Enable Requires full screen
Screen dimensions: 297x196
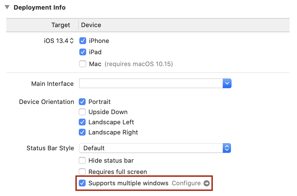coord(82,172)
